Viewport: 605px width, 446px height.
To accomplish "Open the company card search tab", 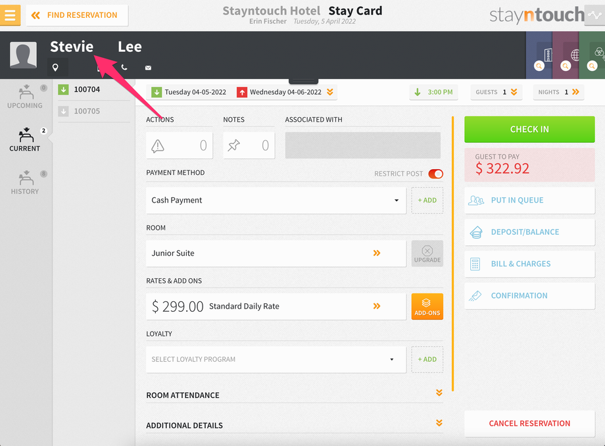I will pos(539,55).
